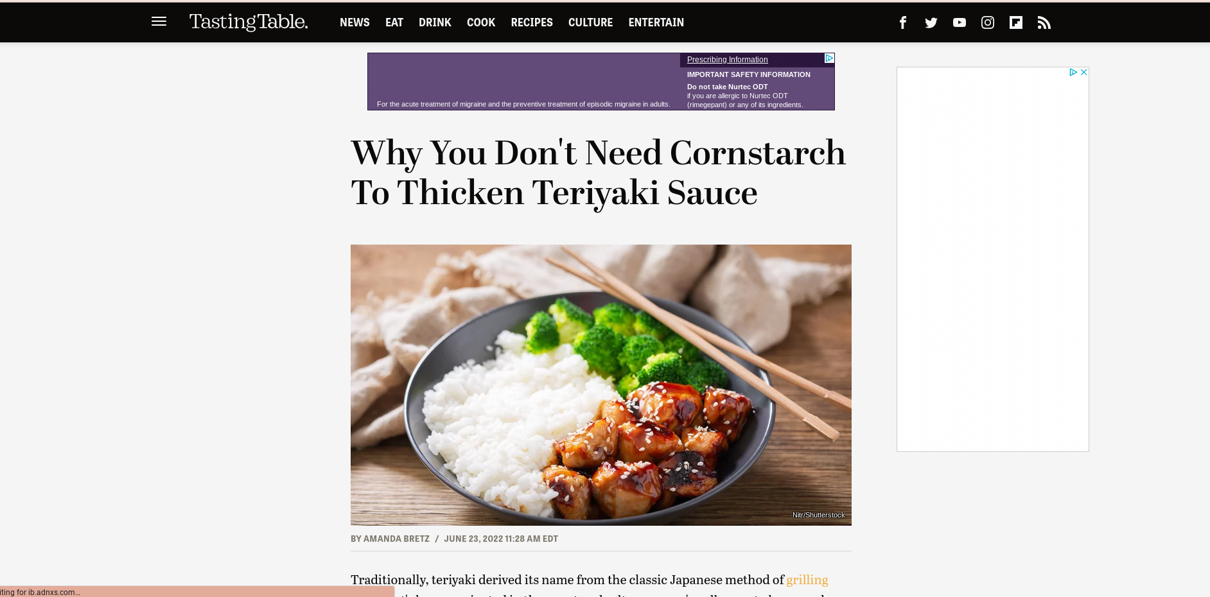Screen dimensions: 1210x597
Task: Open Tasting Table's Facebook page icon
Action: [902, 22]
